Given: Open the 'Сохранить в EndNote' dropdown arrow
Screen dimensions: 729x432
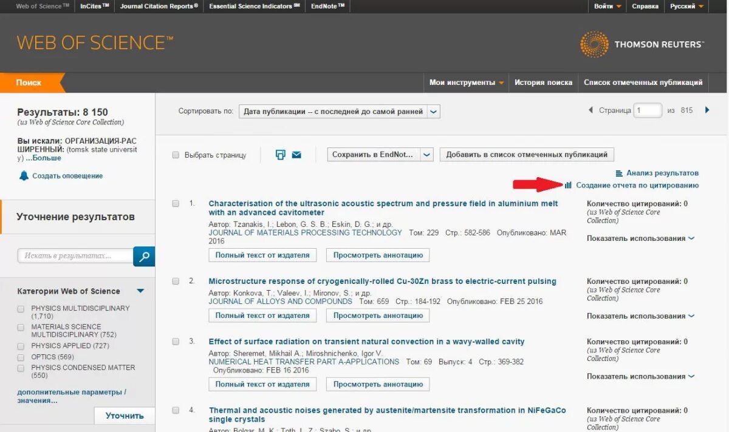Looking at the screenshot, I should pos(427,155).
